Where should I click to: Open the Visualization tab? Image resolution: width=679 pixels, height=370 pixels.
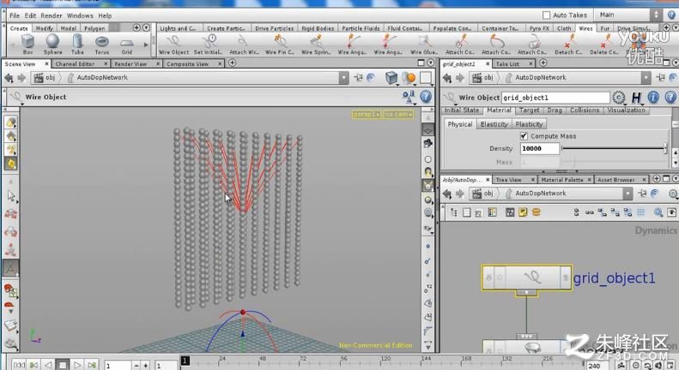626,110
